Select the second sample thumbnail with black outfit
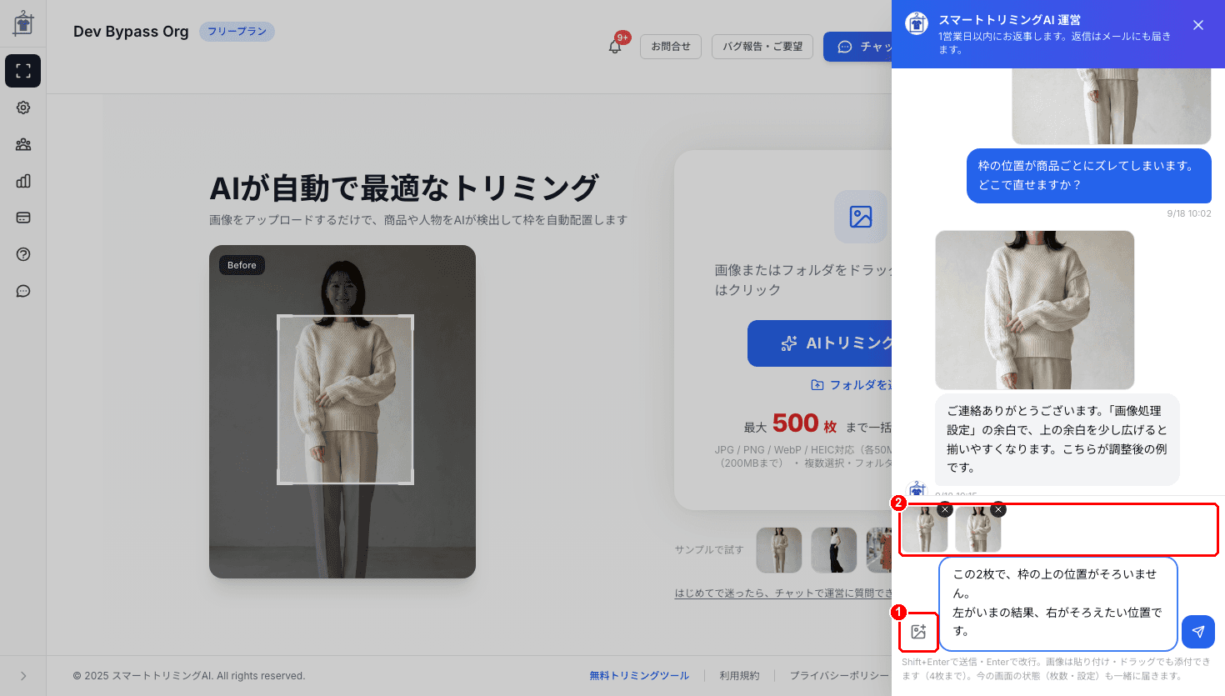 pos(834,550)
